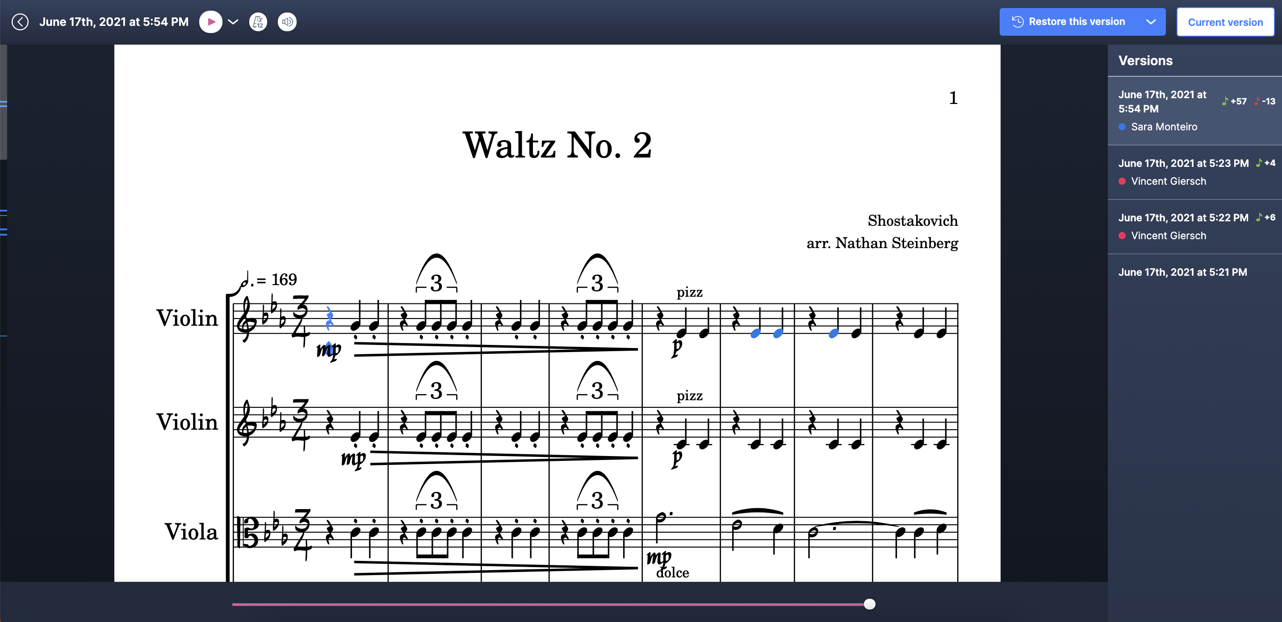Image resolution: width=1282 pixels, height=622 pixels.
Task: Open the 5:21 PM version entry
Action: (1194, 272)
